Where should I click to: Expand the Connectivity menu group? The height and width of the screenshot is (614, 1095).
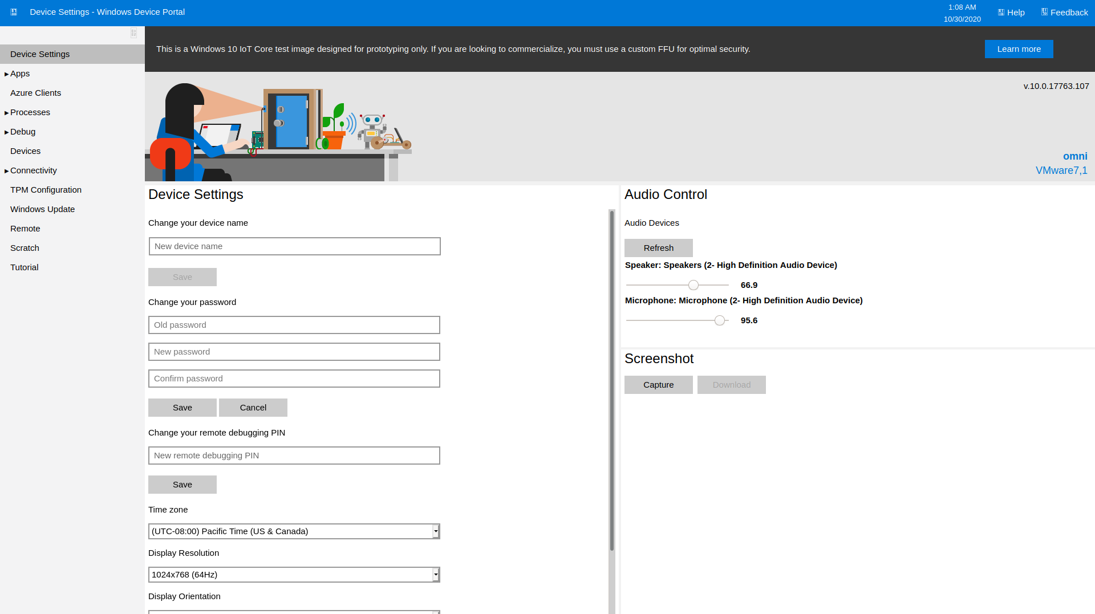(x=7, y=171)
